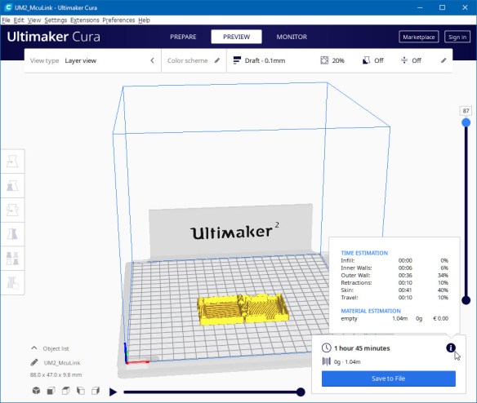This screenshot has width=477, height=403.
Task: Click the Draft 0.1mm profile icon
Action: pyautogui.click(x=237, y=60)
